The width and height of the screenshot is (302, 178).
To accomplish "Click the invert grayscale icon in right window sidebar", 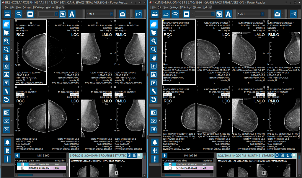I will point(154,112).
